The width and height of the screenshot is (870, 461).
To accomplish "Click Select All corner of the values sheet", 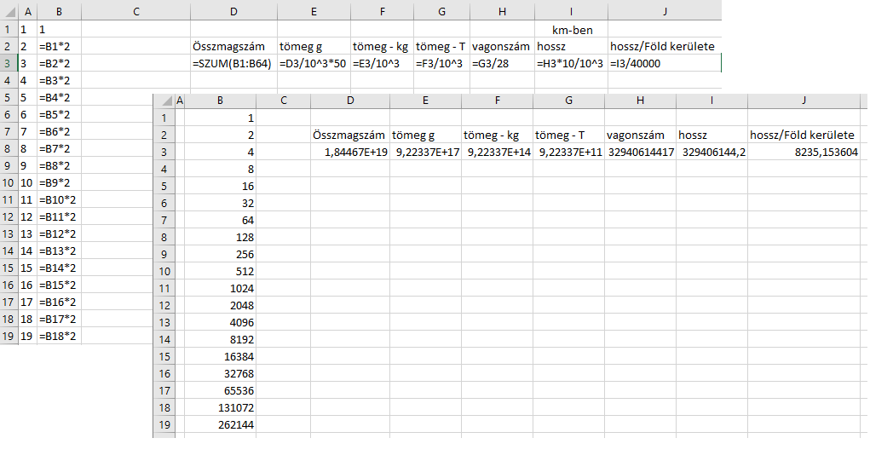I will (x=162, y=101).
